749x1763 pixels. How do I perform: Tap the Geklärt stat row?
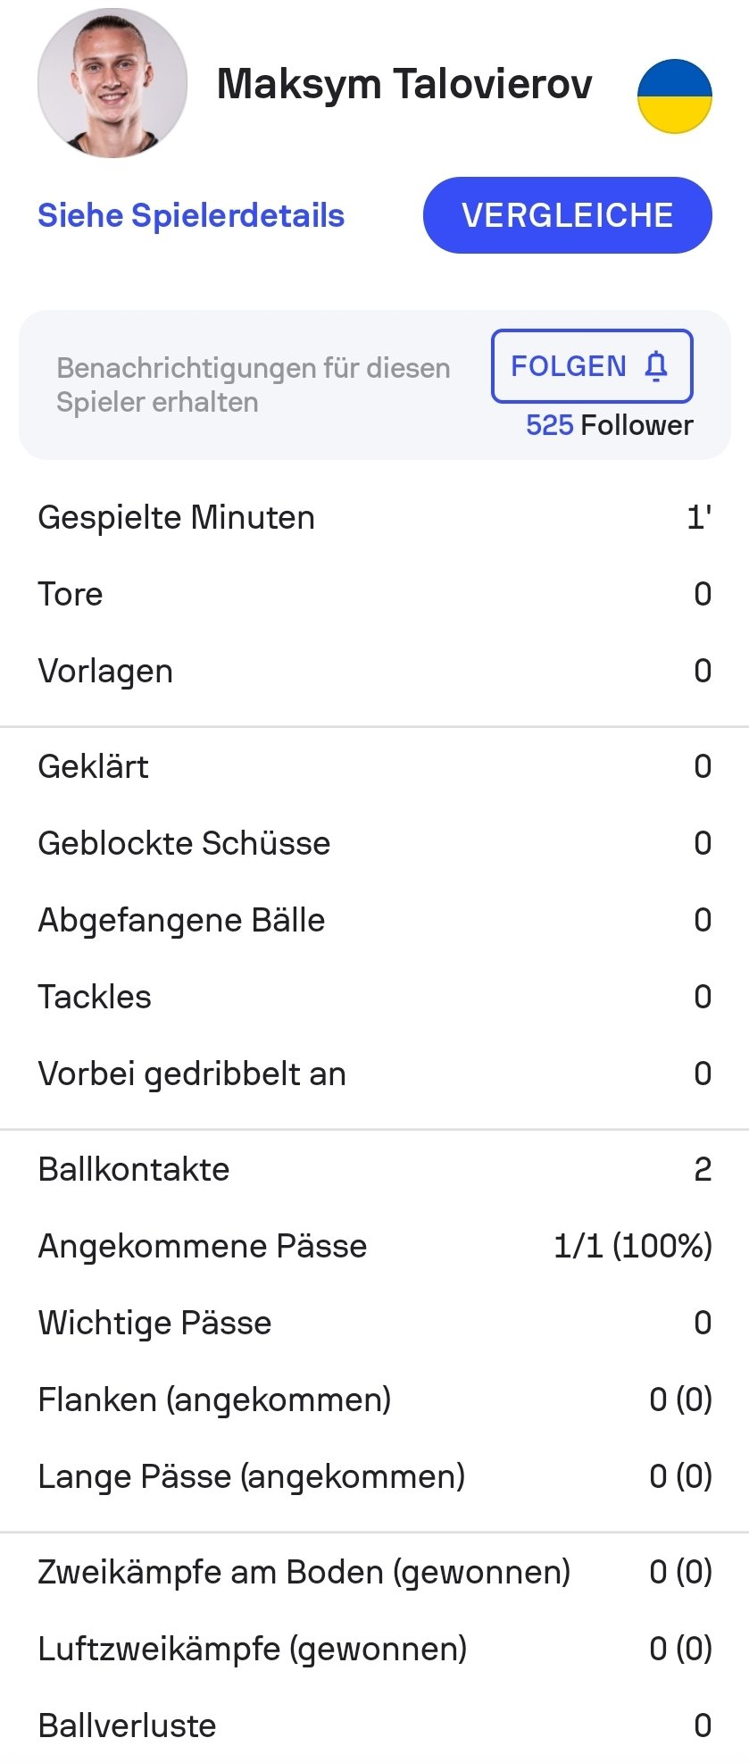[x=374, y=767]
